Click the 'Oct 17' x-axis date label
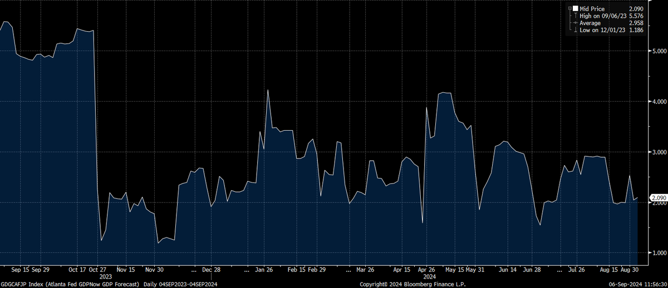The height and width of the screenshot is (288, 668). click(76, 269)
